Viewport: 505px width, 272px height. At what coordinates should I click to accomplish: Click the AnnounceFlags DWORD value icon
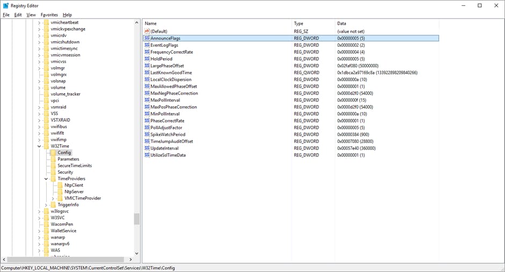click(x=147, y=38)
